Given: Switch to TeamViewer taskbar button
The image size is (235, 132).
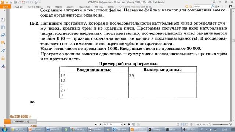Looking at the screenshot, I should [121, 129].
